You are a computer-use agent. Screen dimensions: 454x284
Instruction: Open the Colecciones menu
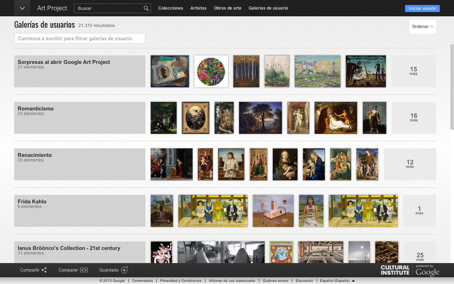[171, 8]
